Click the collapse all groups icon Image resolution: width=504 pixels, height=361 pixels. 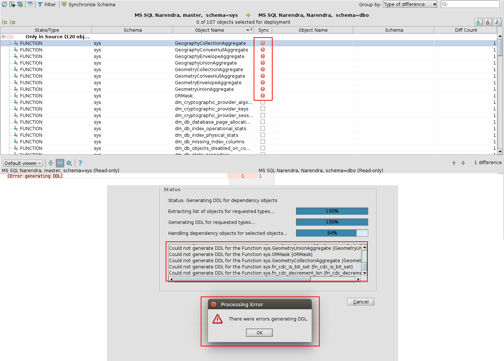point(12,22)
